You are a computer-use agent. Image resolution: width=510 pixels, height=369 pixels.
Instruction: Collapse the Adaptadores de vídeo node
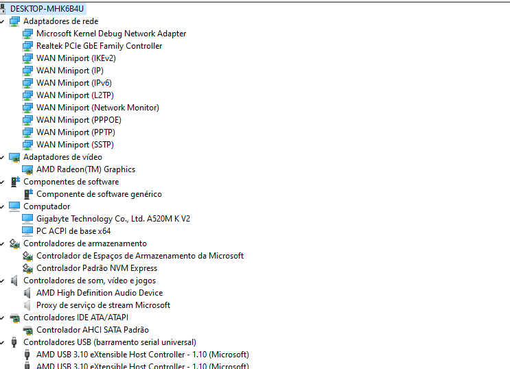click(x=2, y=157)
